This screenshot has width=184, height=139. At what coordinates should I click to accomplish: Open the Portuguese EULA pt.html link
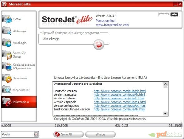120,105
